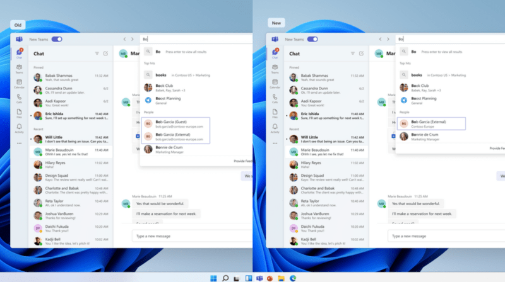Open File Explorer from the taskbar
Viewport: 505px width, 282px height.
pos(281,278)
